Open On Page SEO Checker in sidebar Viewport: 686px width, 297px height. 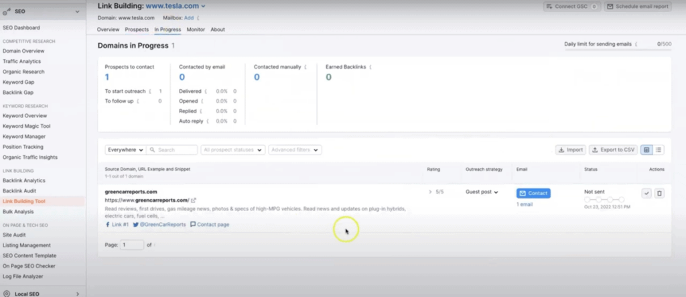click(29, 266)
